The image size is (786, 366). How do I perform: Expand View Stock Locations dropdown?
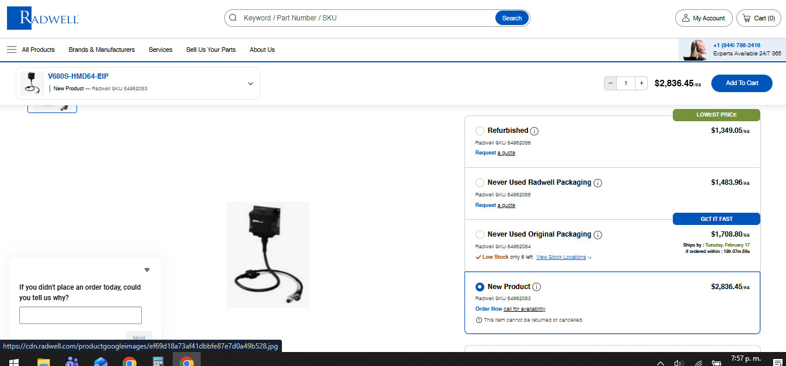564,257
